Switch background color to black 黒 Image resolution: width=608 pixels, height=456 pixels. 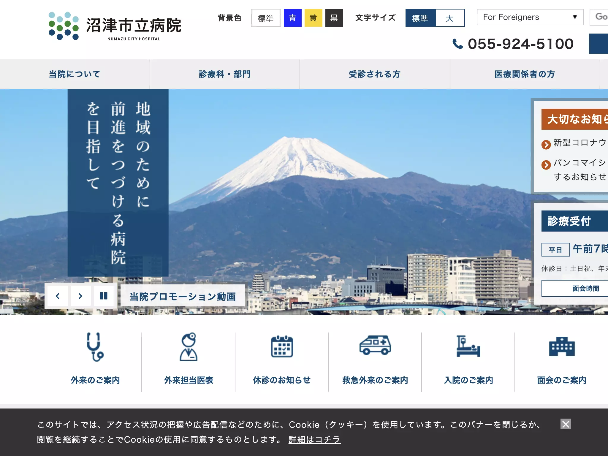tap(334, 18)
